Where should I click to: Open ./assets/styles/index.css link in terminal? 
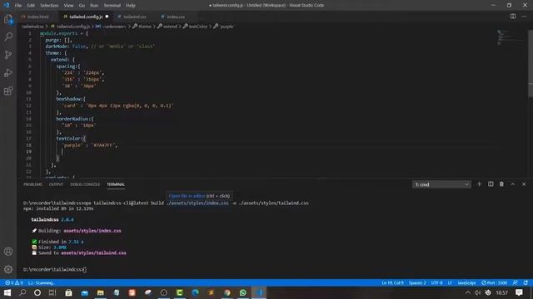click(197, 203)
